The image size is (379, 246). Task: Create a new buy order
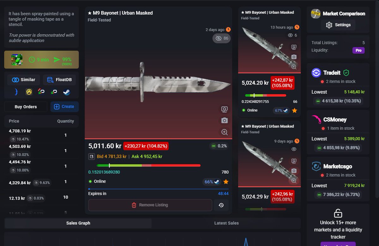click(x=64, y=107)
